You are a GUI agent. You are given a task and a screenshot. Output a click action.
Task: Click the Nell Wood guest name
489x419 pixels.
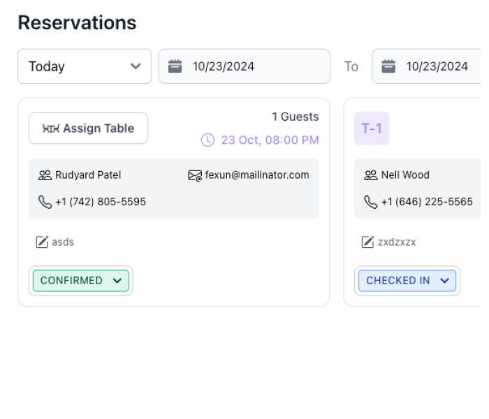[405, 175]
